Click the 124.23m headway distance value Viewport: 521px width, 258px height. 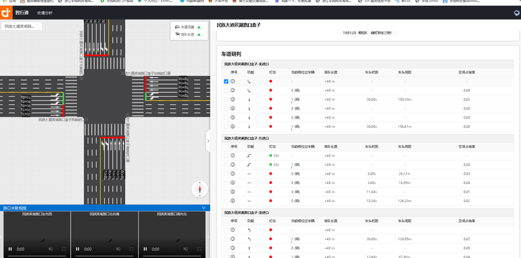(404, 201)
